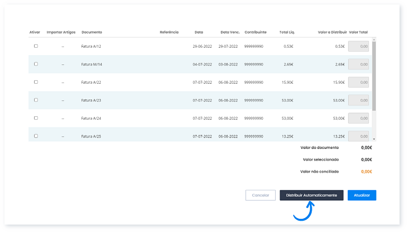Viewport: 407px width, 232px height.
Task: Click the scroll down arrow of table
Action: (374, 139)
